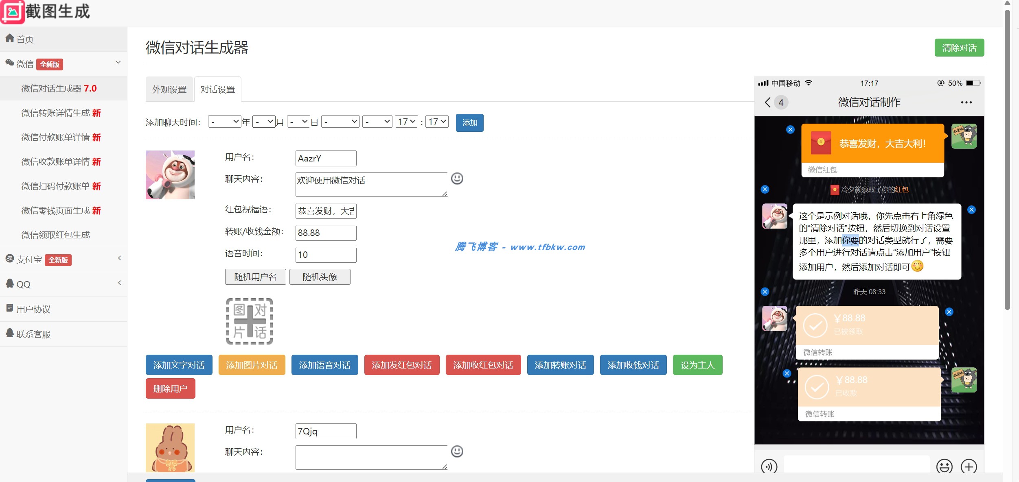1019x482 pixels.
Task: Click the green 清除对话 button
Action: [959, 48]
